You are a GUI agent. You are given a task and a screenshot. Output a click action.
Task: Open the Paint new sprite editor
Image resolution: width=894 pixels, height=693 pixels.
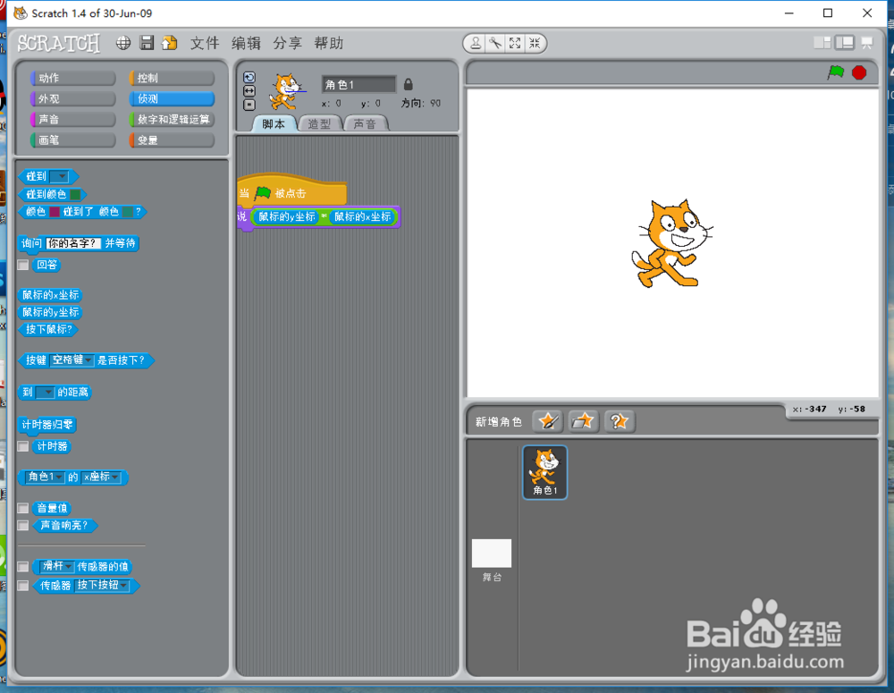pos(548,420)
